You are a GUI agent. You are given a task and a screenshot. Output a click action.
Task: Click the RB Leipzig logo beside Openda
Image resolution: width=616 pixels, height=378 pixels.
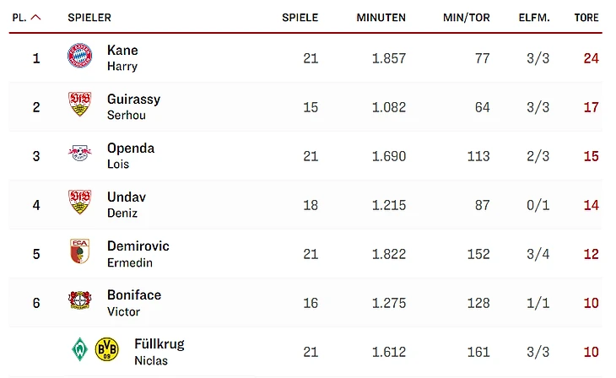click(78, 154)
